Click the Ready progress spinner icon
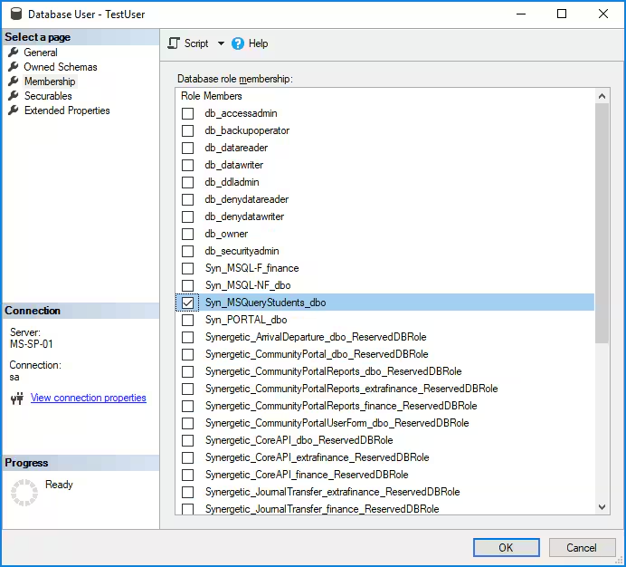Screen dimensions: 626x567 click(24, 492)
